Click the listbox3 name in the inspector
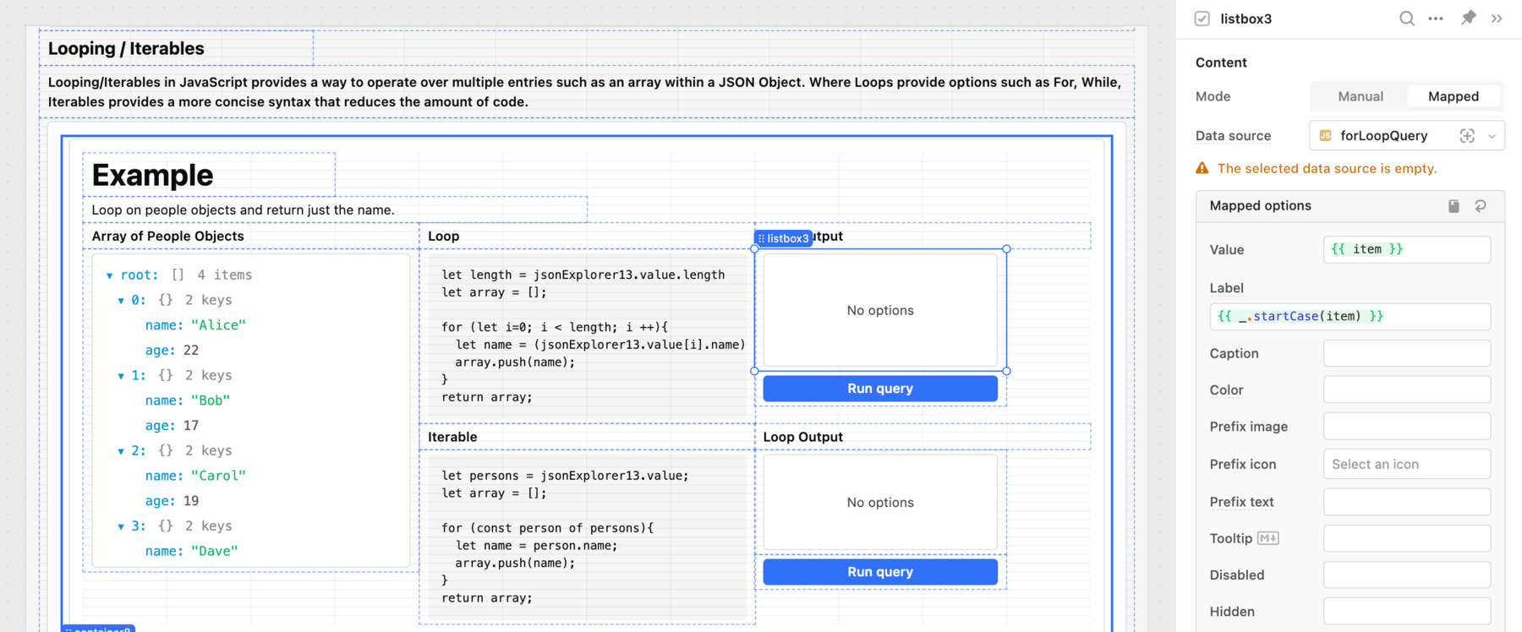 coord(1246,19)
